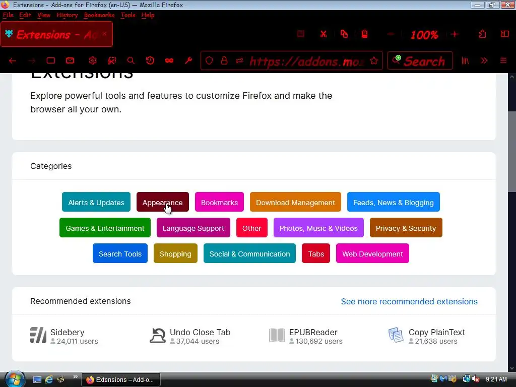Open the Help menu
This screenshot has width=516, height=387.
click(x=148, y=15)
